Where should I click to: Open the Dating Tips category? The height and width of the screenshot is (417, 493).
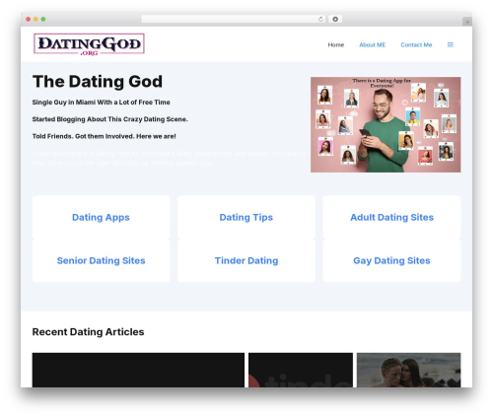pyautogui.click(x=246, y=217)
